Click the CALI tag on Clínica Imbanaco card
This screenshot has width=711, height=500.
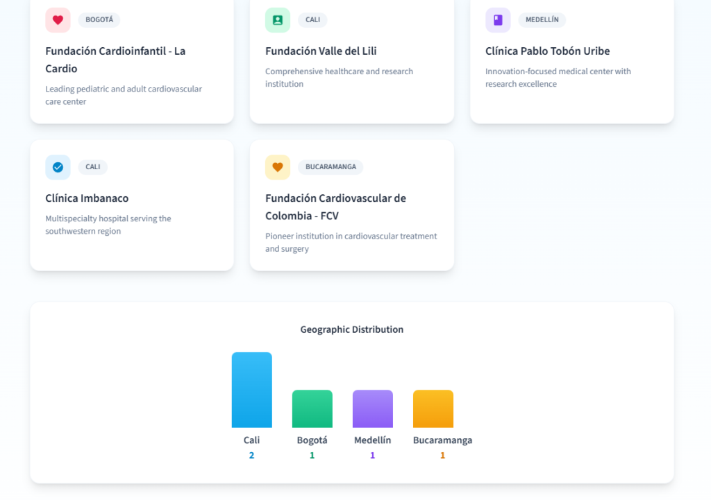click(x=93, y=167)
